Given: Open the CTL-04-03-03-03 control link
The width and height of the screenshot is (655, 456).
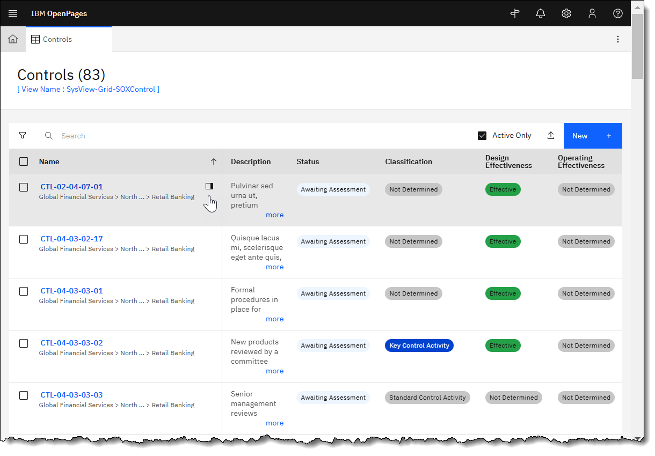Looking at the screenshot, I should tap(71, 395).
